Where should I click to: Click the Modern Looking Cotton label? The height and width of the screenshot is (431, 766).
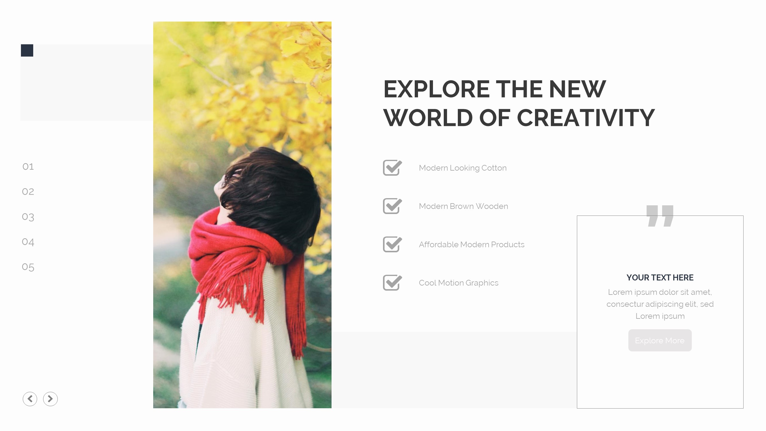point(463,168)
